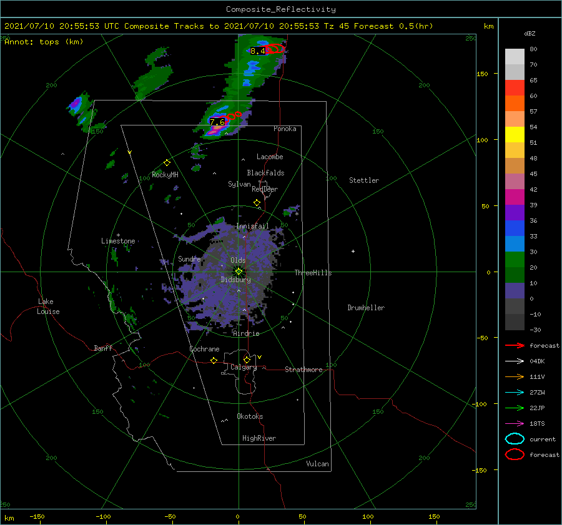Click the red forecast ellipse in legend

click(515, 454)
